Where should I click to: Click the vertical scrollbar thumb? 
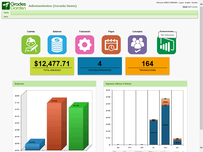201,68
